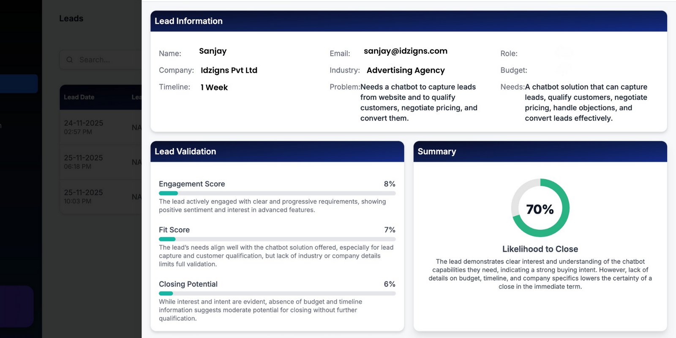Click the Leads page heading
This screenshot has width=676, height=338.
coord(71,19)
